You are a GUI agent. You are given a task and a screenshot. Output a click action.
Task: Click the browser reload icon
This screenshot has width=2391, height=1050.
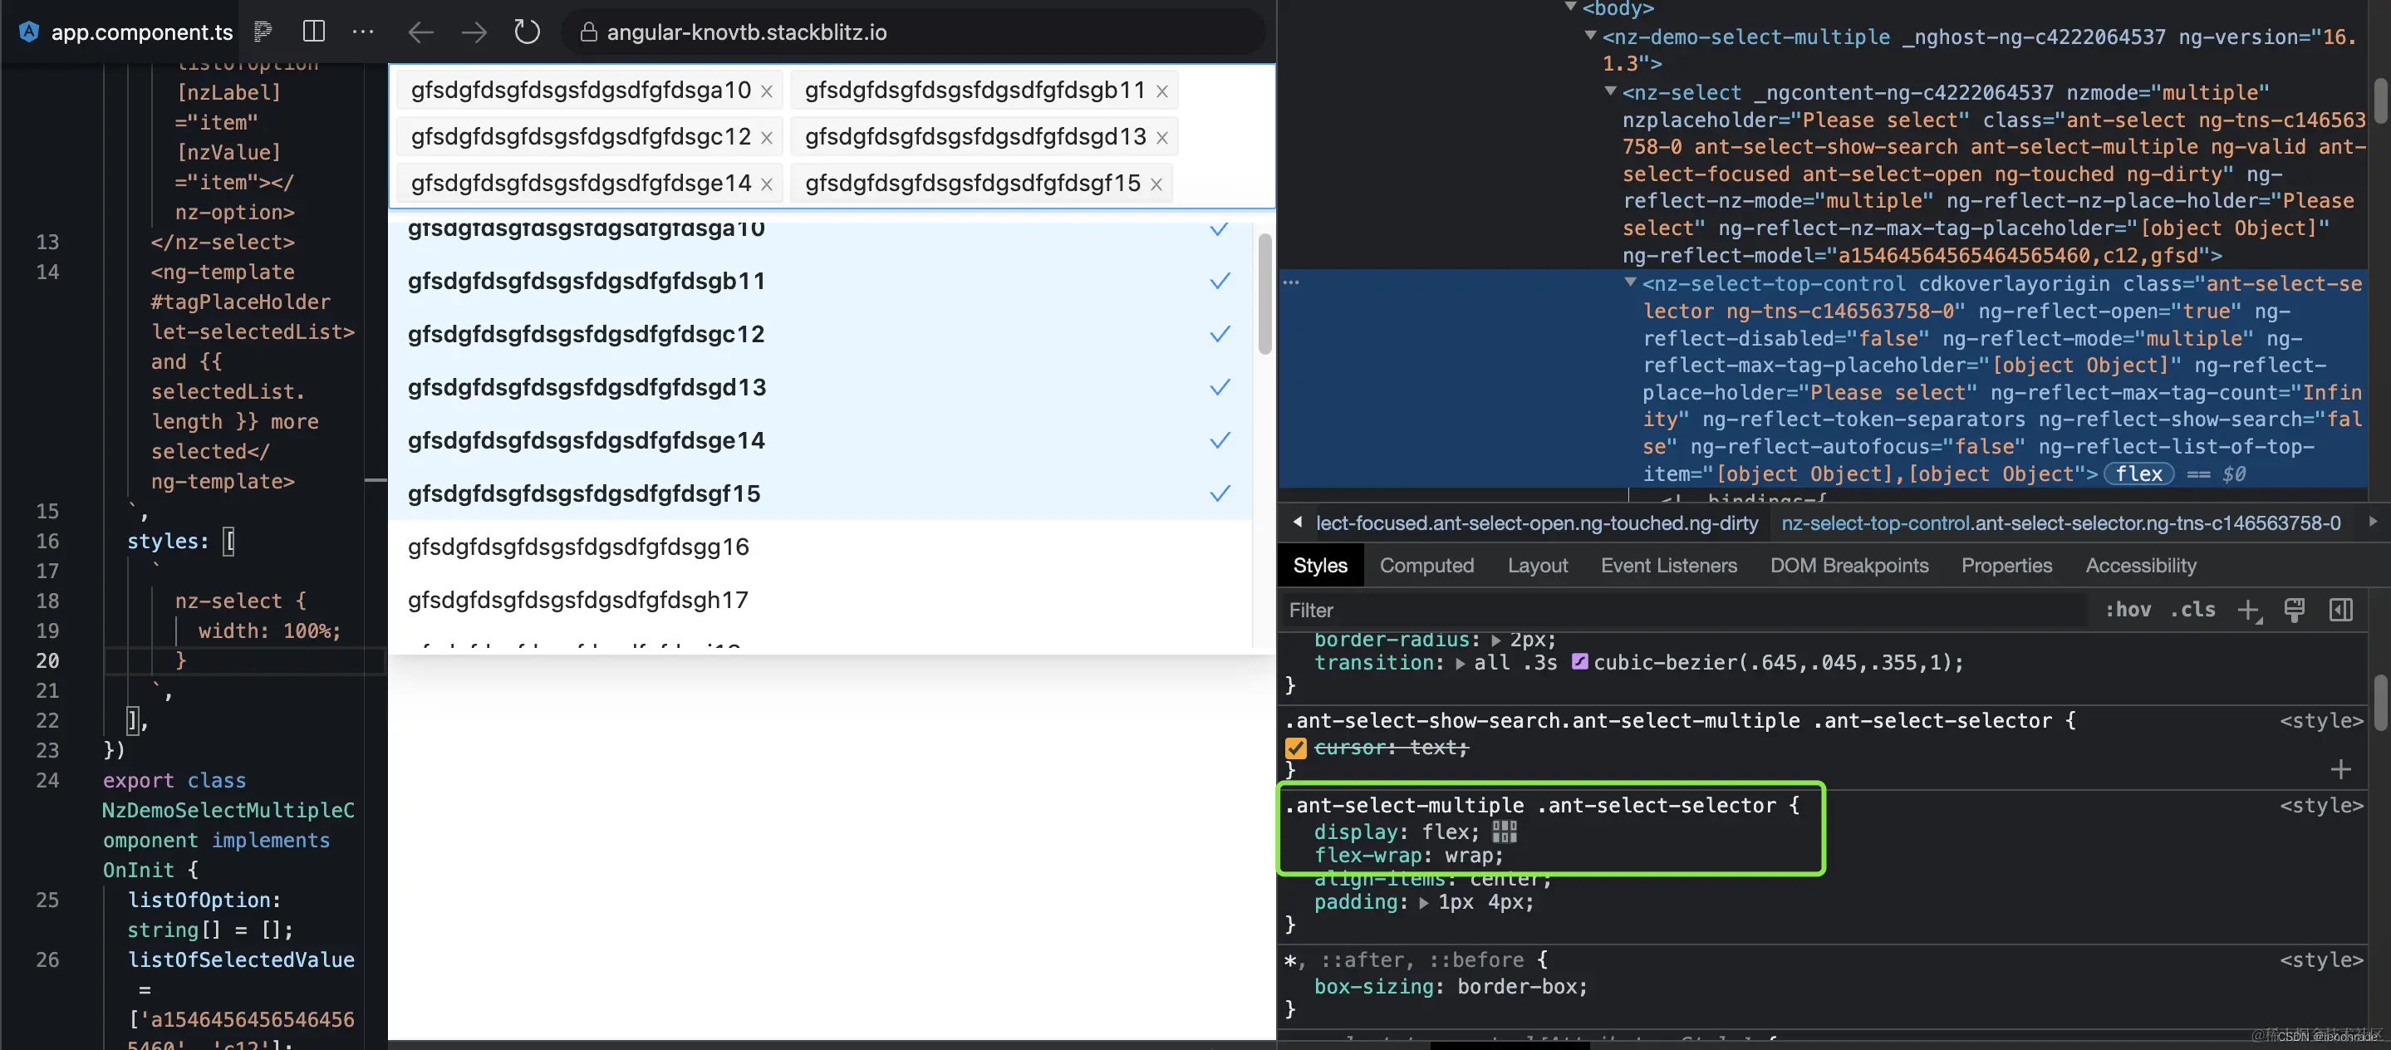pos(526,32)
